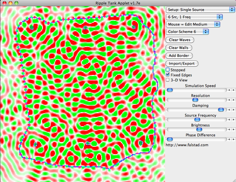Click the Clear Walls button
The height and width of the screenshot is (182, 236).
click(x=179, y=48)
